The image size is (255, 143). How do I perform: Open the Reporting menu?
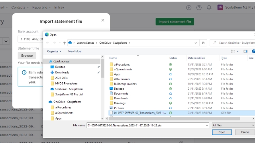[41, 8]
